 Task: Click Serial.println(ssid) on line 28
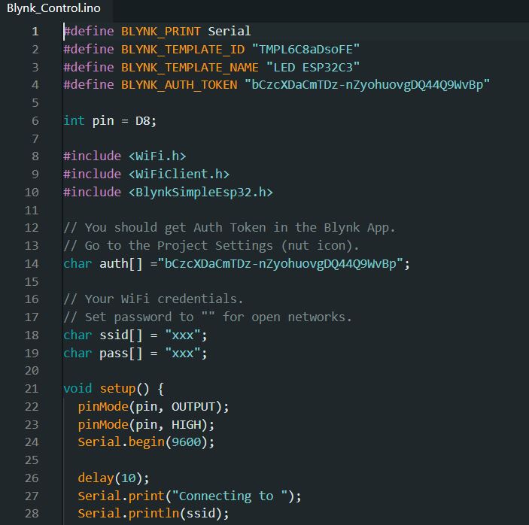pos(154,514)
